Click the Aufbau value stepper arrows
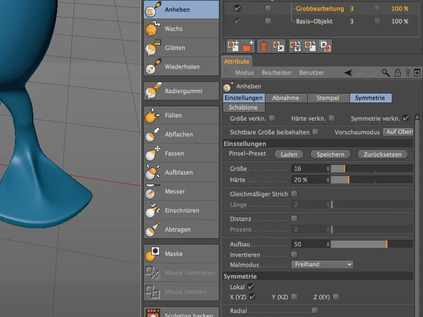Screen dimensions: 423x317 [328, 244]
